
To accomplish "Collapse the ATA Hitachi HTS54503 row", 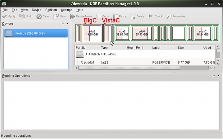I will (x=80, y=54).
